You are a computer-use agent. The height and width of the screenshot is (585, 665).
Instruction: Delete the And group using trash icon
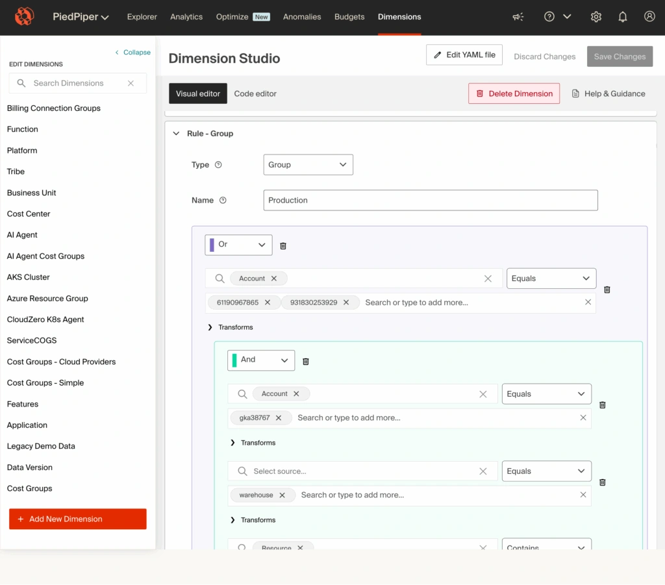click(306, 361)
